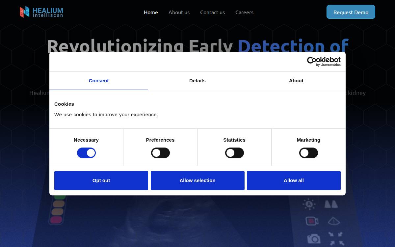Open the Cookiebot by Usercentrics logo link
395x247 pixels.
coord(324,61)
